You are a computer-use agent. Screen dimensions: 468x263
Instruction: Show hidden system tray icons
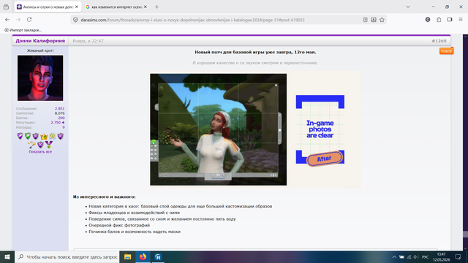click(394, 257)
